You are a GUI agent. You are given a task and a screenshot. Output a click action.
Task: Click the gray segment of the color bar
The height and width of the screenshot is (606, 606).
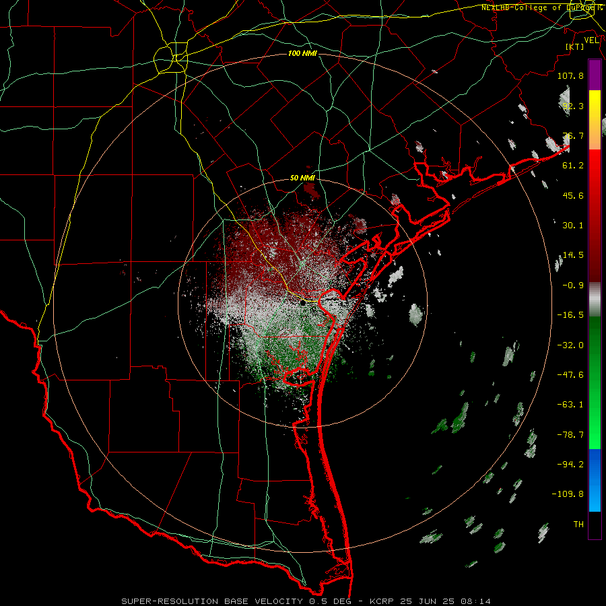pyautogui.click(x=595, y=300)
